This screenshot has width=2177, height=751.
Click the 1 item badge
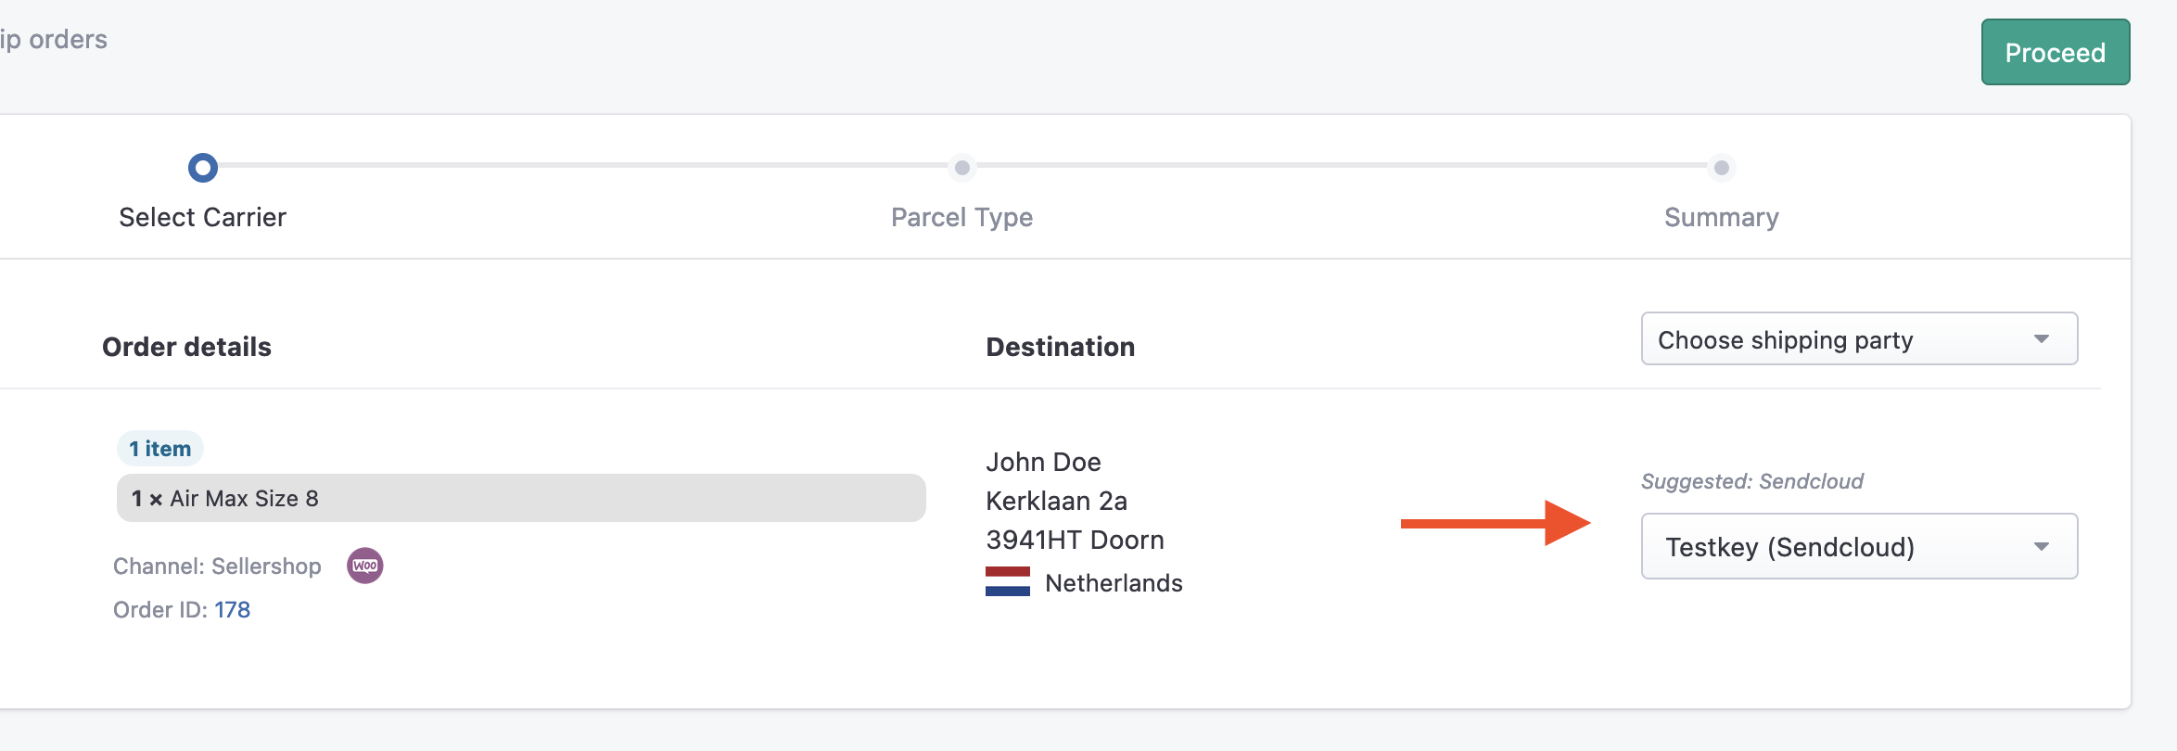tap(160, 449)
